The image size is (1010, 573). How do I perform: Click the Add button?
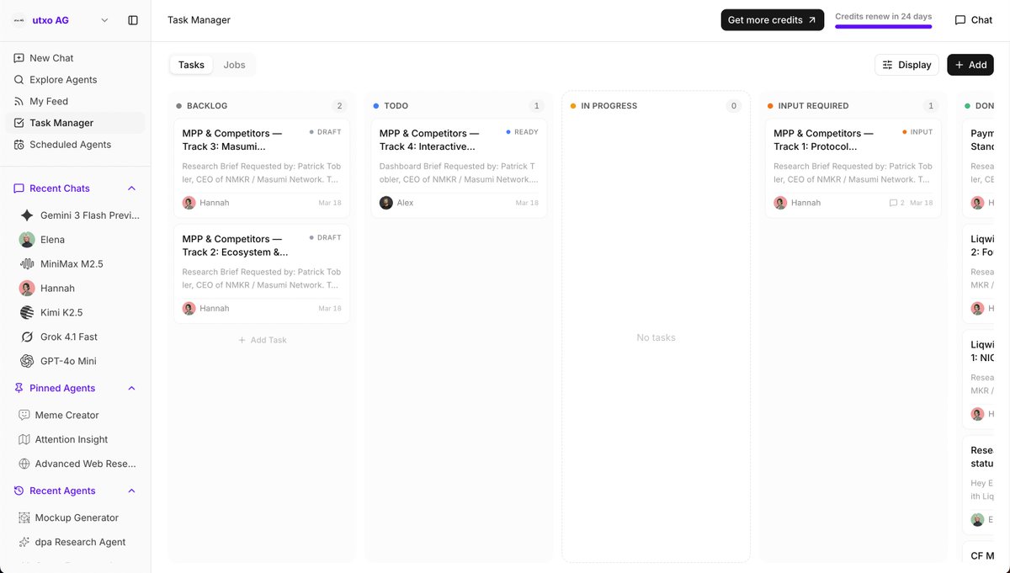970,65
